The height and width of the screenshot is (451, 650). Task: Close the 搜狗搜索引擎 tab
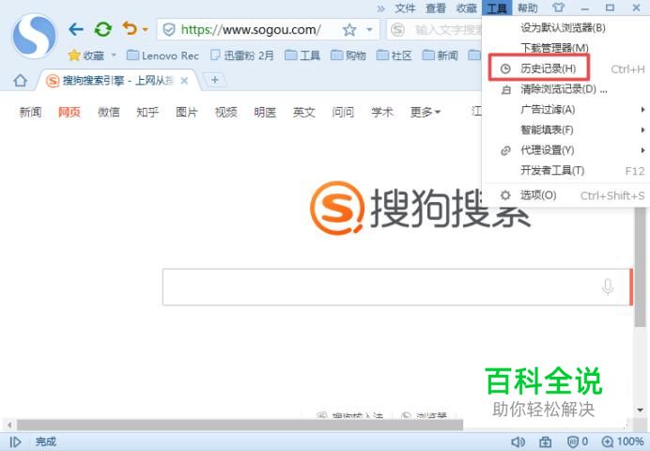pyautogui.click(x=184, y=81)
